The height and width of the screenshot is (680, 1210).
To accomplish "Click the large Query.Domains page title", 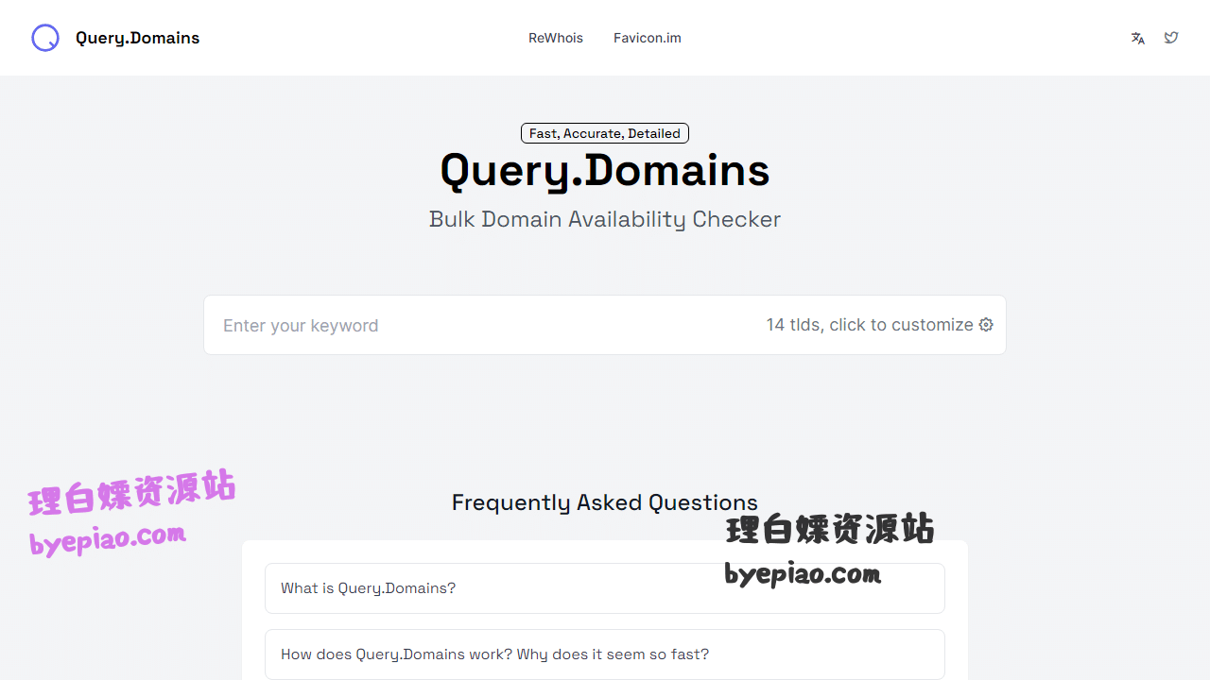I will tap(605, 171).
